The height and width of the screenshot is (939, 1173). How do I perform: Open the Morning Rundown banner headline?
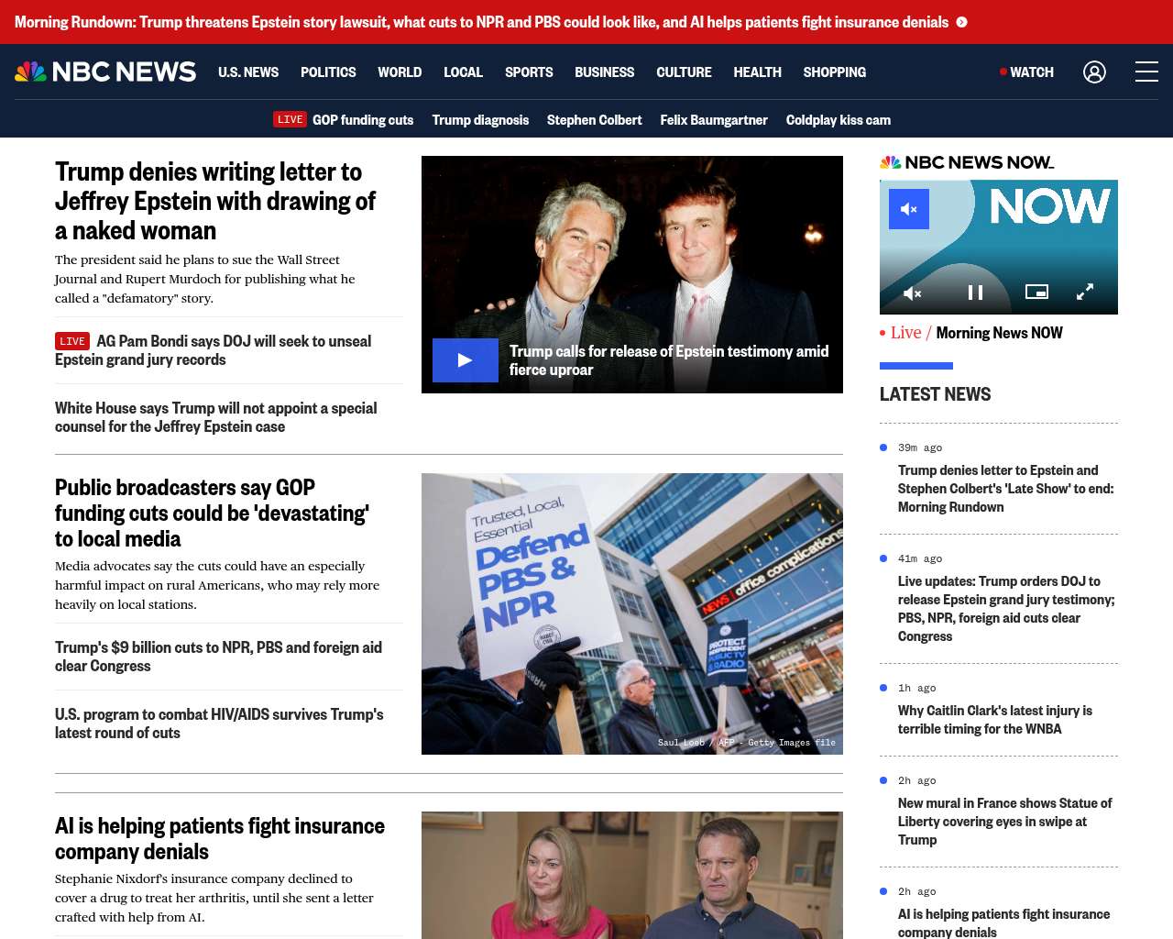click(481, 22)
